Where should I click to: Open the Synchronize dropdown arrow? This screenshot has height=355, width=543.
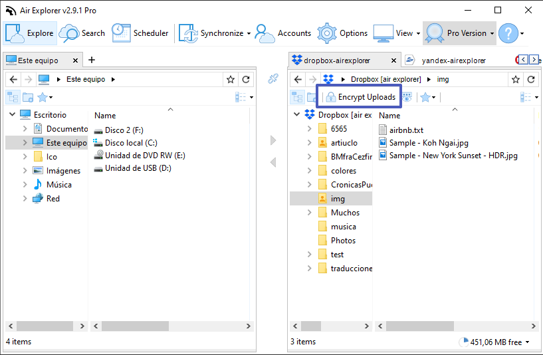pos(249,34)
